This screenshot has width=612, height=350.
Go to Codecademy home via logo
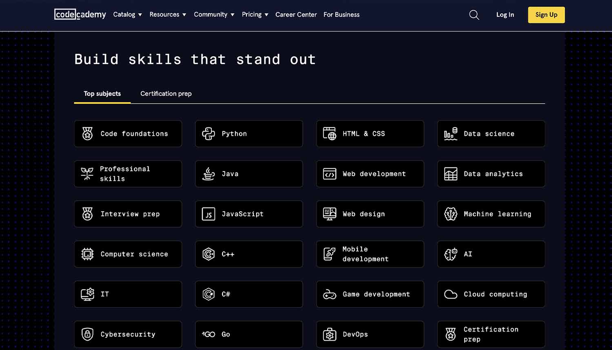pyautogui.click(x=80, y=14)
